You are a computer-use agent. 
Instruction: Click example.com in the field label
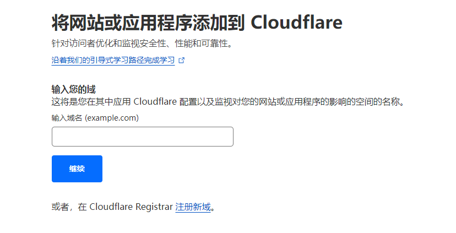pos(112,117)
